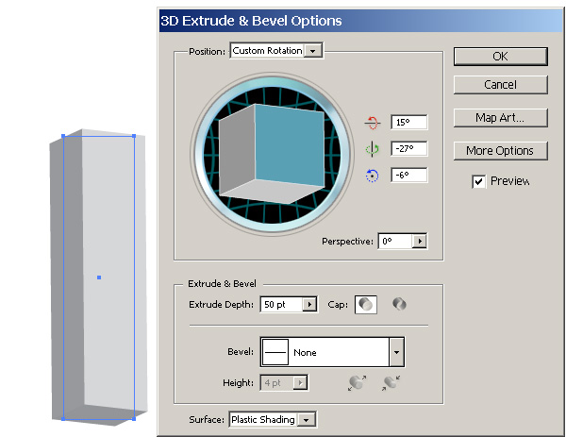The height and width of the screenshot is (437, 566).
Task: Select the Bevel Extent In icon
Action: [x=391, y=383]
